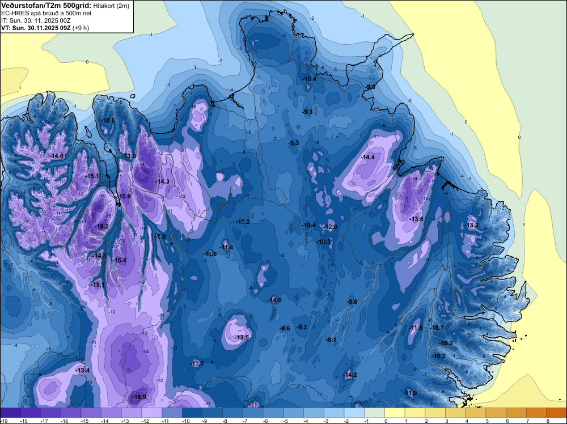Click the '6' label on the legend scale
567x424 pixels.
[507, 421]
